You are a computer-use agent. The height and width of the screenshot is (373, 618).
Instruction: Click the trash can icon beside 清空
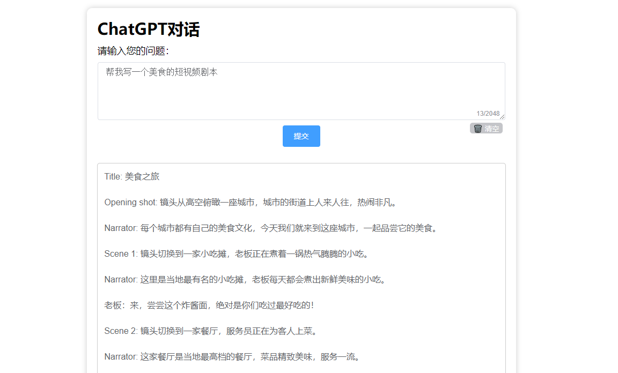click(x=477, y=129)
